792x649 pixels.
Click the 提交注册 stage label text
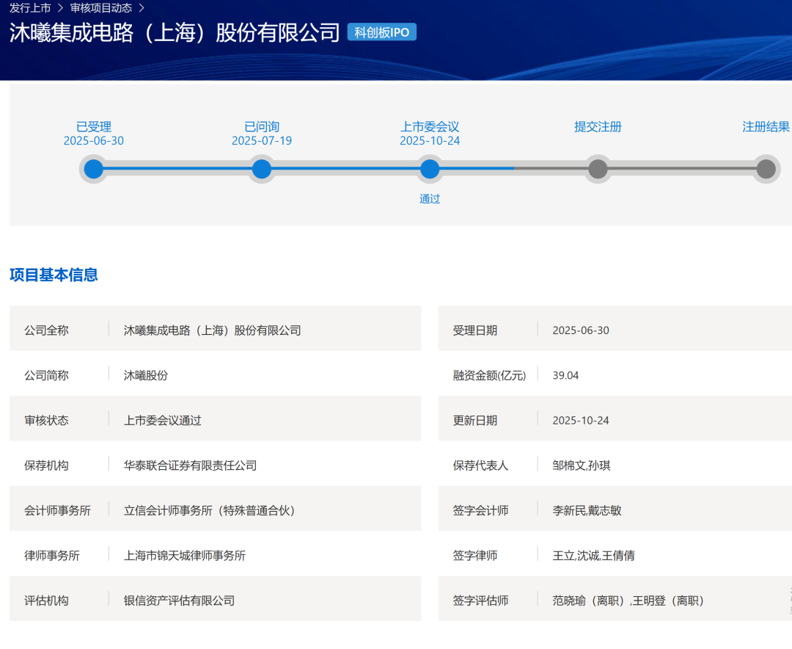598,127
